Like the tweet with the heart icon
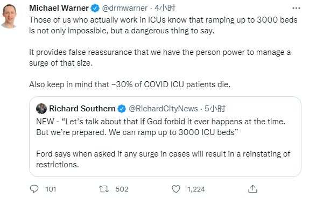The image size is (309, 198). click(176, 189)
